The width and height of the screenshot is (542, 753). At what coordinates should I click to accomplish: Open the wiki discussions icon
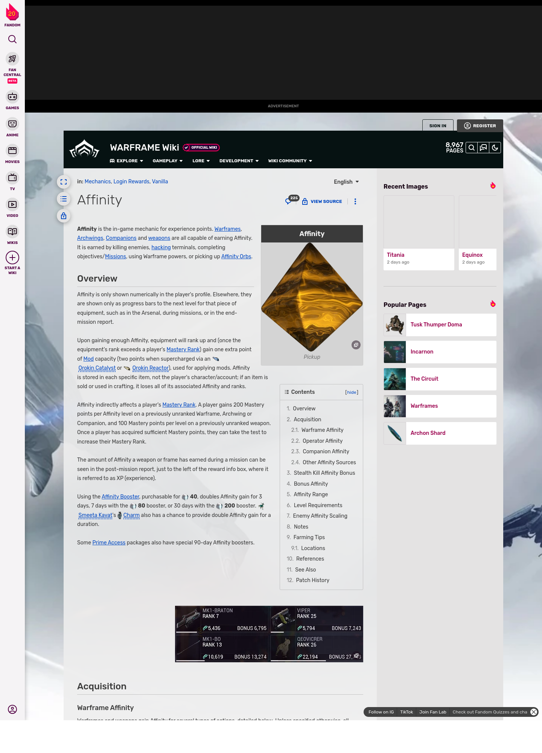pyautogui.click(x=483, y=148)
